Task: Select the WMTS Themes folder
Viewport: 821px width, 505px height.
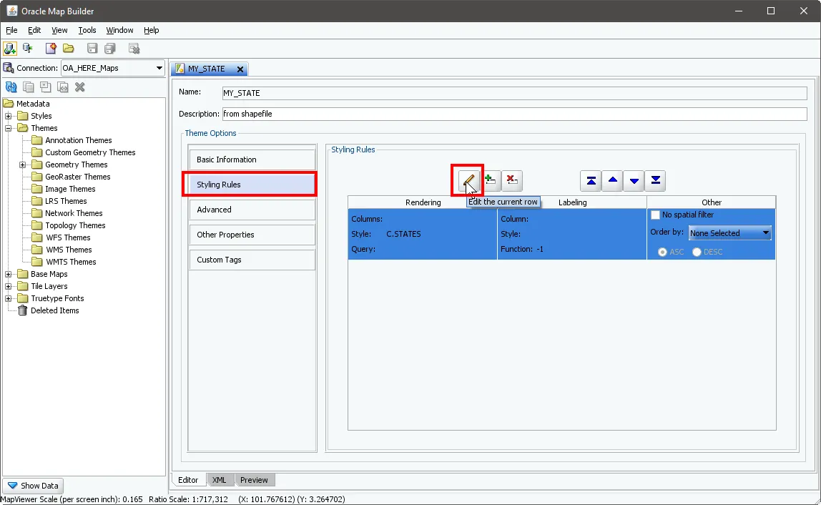Action: click(x=64, y=262)
